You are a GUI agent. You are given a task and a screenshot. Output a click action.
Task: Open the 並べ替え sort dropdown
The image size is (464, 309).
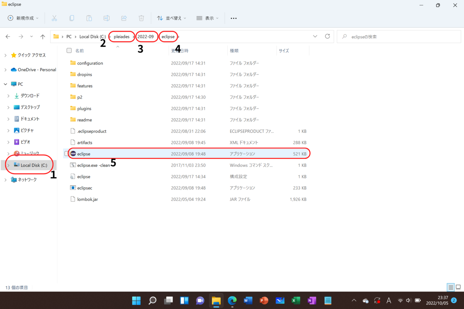tap(172, 18)
